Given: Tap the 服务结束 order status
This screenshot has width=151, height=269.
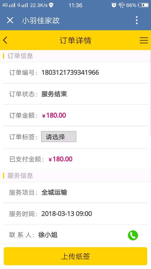Looking at the screenshot, I should [54, 94].
